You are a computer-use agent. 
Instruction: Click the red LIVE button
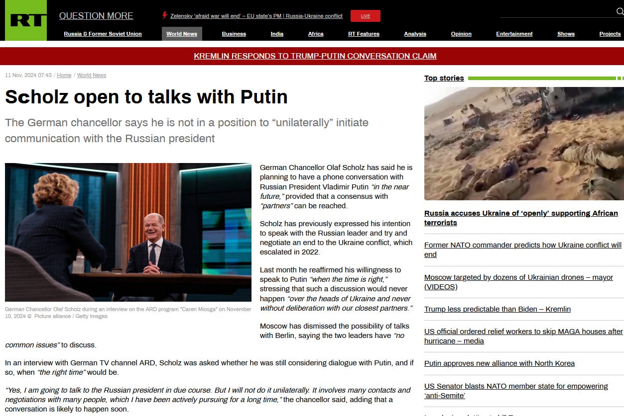[x=366, y=16]
